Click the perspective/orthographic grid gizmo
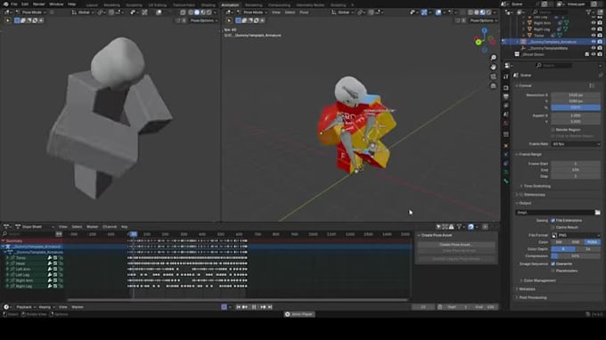 tap(494, 86)
